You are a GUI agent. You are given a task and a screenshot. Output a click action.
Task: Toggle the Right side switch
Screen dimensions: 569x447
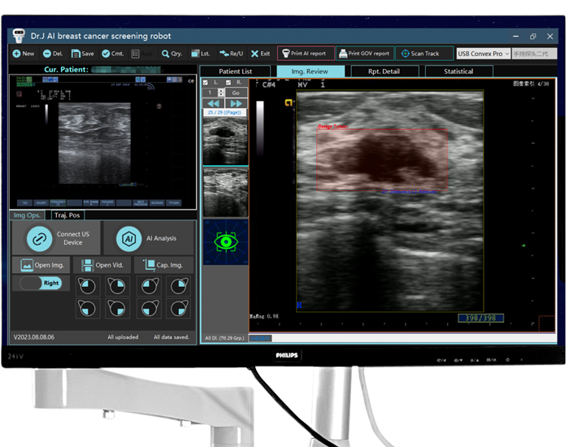click(x=41, y=283)
